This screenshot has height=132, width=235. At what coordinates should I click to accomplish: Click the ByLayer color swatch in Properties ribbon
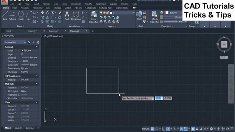[x=167, y=13]
